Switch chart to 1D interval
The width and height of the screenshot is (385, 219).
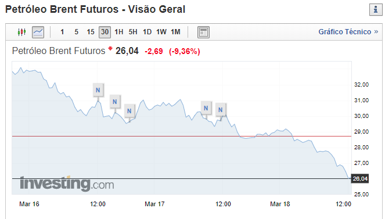click(147, 32)
